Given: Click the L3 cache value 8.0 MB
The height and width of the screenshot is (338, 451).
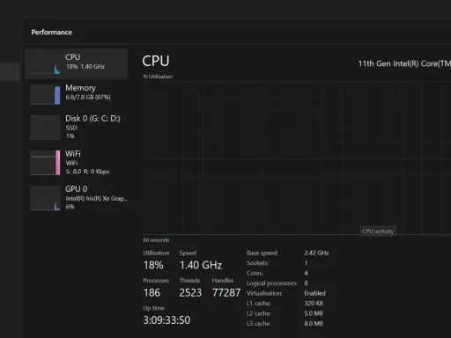Looking at the screenshot, I should click(x=314, y=324).
